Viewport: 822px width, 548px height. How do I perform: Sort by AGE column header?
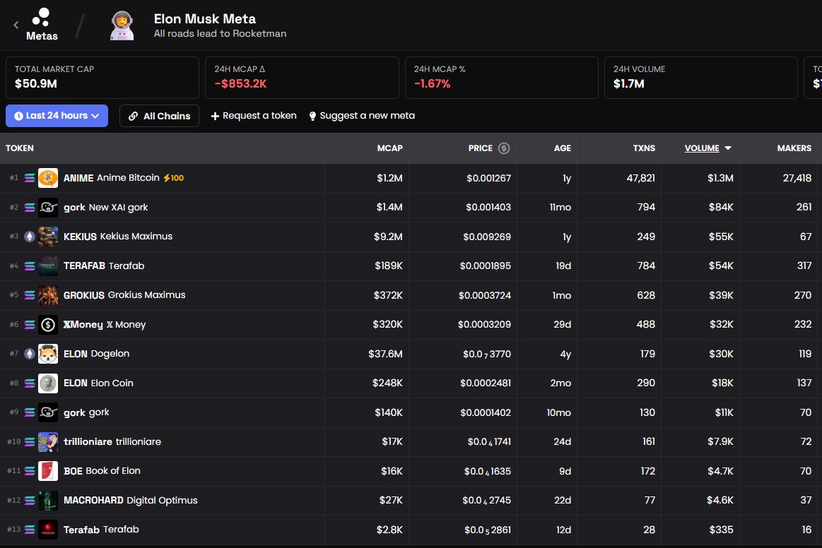562,148
